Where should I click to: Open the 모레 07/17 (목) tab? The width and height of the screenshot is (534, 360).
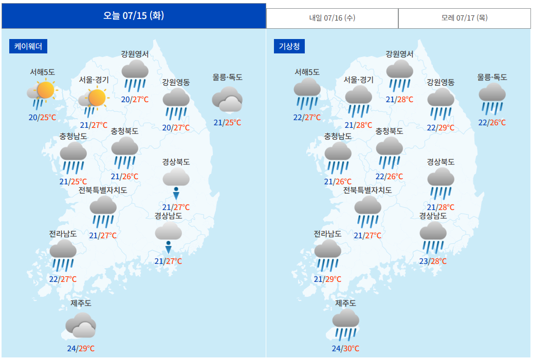[x=464, y=18]
